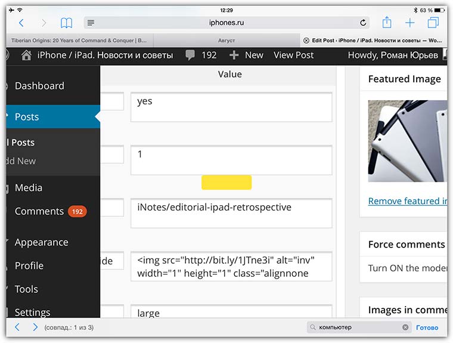Click the Images in comments panel header
Screen dimensions: 453x343
coord(407,310)
